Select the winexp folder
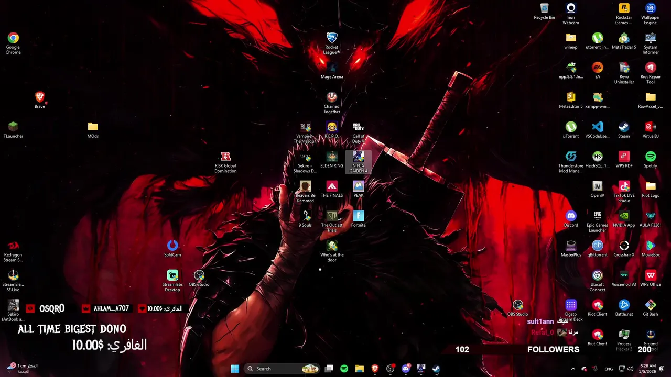The height and width of the screenshot is (377, 671). click(571, 41)
